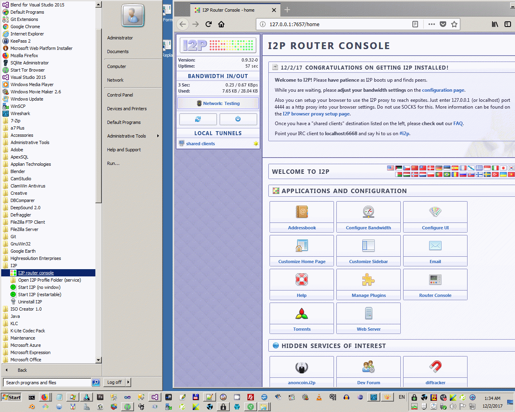Open Control Panel from Start menu
The width and height of the screenshot is (515, 412).
[x=120, y=95]
